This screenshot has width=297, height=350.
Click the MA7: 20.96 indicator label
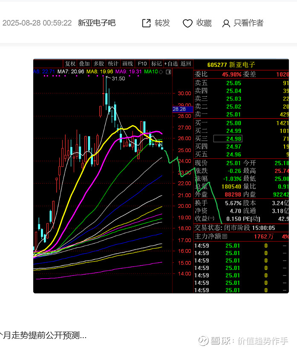(71, 72)
